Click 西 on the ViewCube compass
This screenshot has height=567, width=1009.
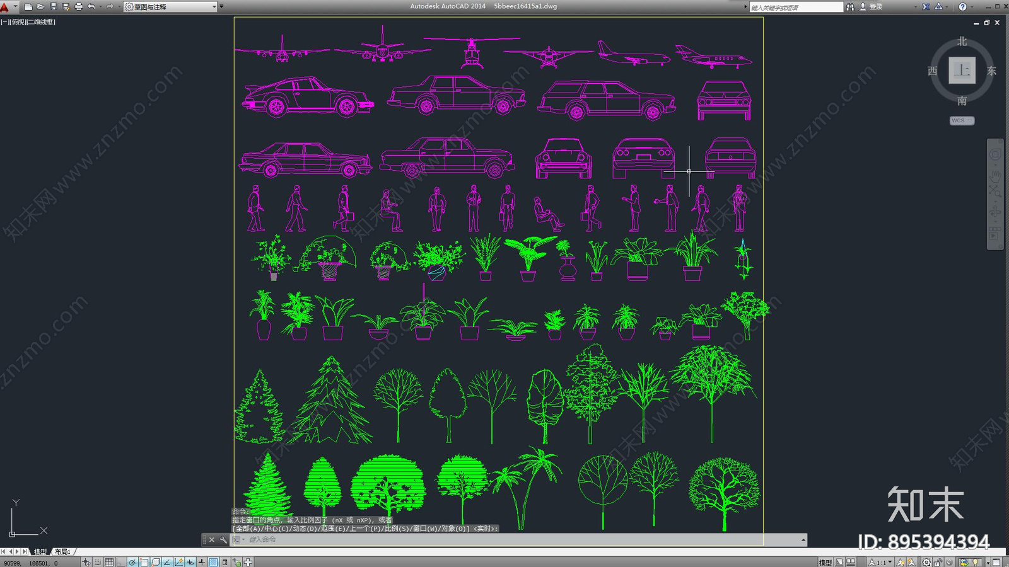pyautogui.click(x=933, y=71)
